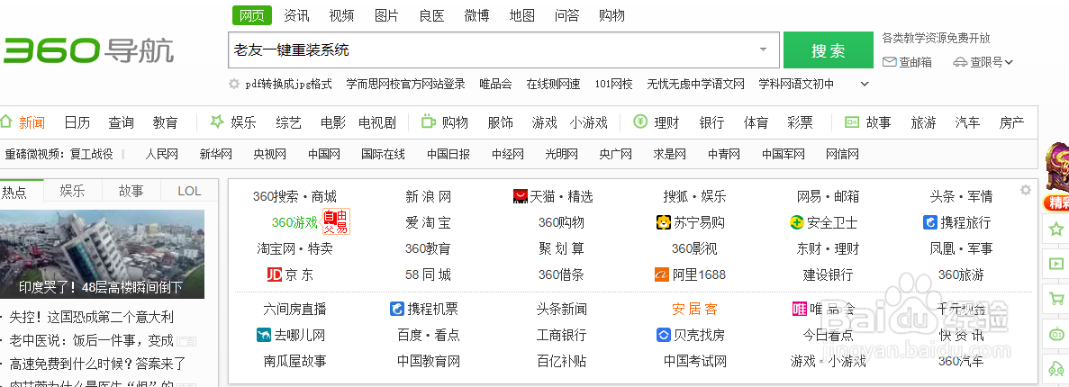This screenshot has width=1069, height=387.
Task: Click the sidebar video play icon
Action: click(1056, 263)
